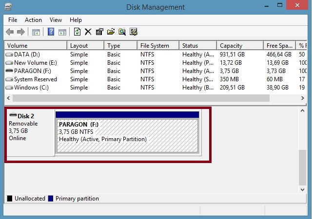Sort by the Free Space column header
The width and height of the screenshot is (312, 219).
[279, 46]
